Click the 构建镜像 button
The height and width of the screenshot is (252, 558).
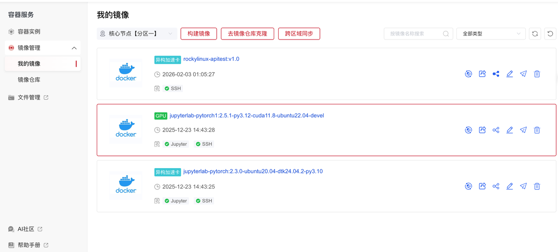coord(199,33)
